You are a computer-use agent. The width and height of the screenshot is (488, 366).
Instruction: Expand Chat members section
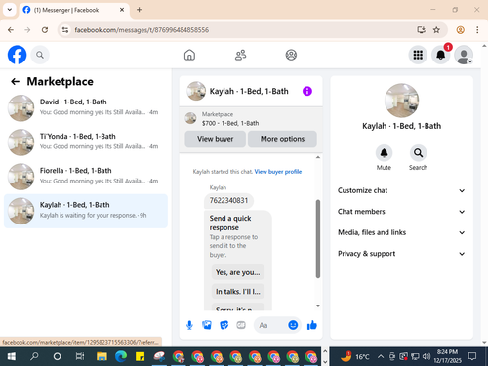401,212
